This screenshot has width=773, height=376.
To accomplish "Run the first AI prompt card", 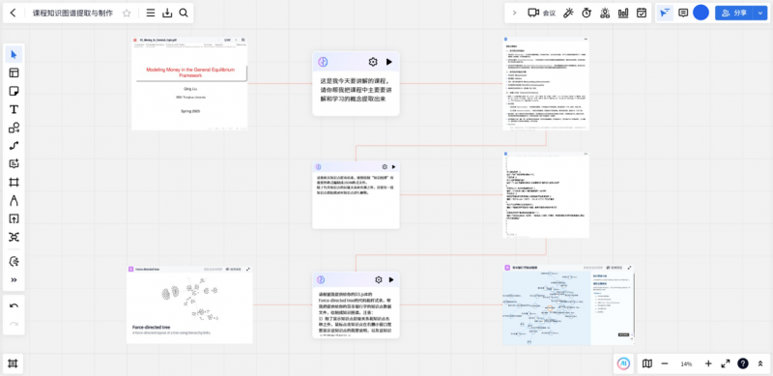I will click(x=389, y=62).
